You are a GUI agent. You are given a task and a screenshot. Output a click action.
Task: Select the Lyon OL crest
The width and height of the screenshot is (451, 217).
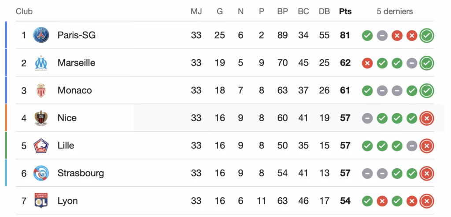coord(41,200)
